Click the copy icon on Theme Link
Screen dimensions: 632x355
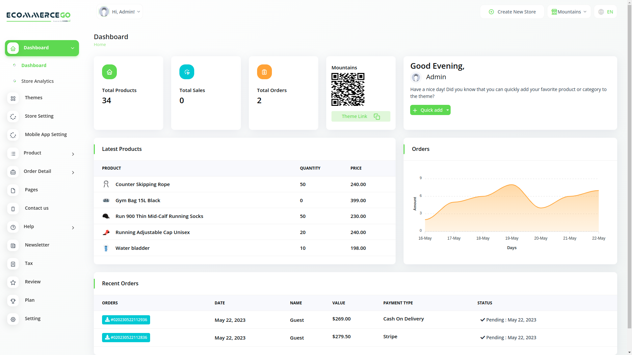pos(377,117)
